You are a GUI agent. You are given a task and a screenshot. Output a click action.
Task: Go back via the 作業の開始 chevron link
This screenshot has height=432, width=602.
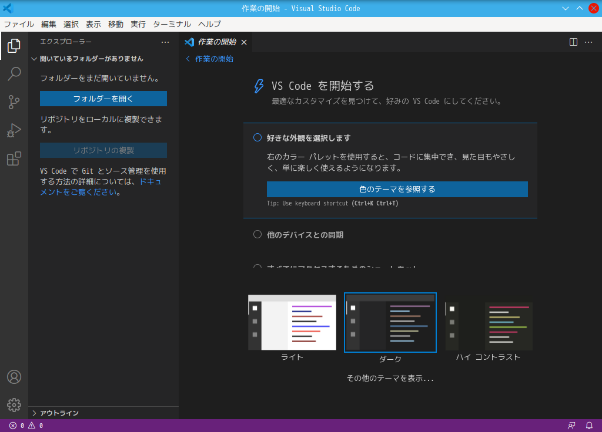tap(210, 59)
